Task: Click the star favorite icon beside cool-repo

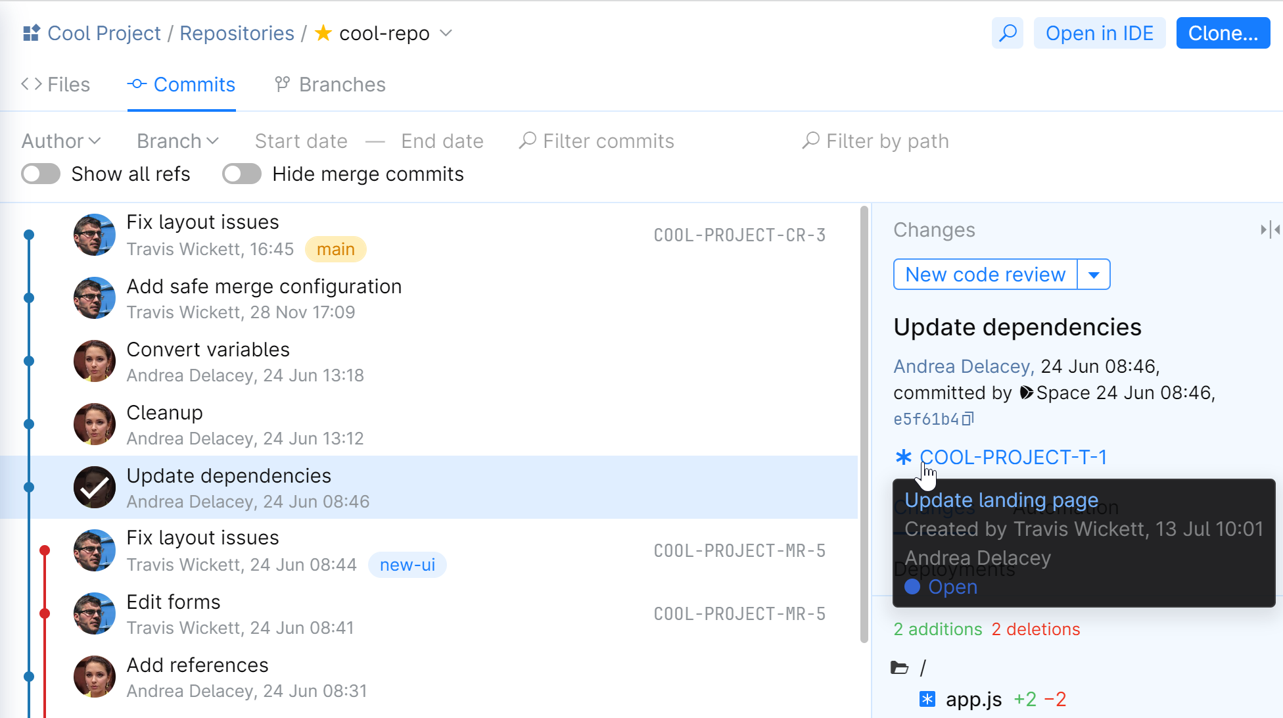Action: pyautogui.click(x=323, y=33)
